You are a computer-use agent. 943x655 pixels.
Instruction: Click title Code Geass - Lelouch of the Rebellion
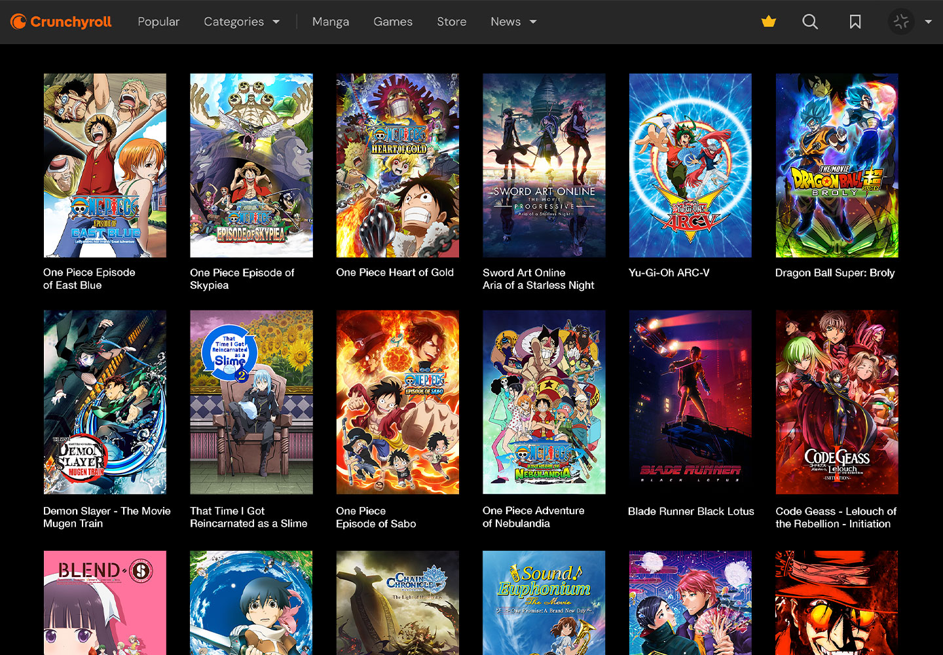click(836, 517)
